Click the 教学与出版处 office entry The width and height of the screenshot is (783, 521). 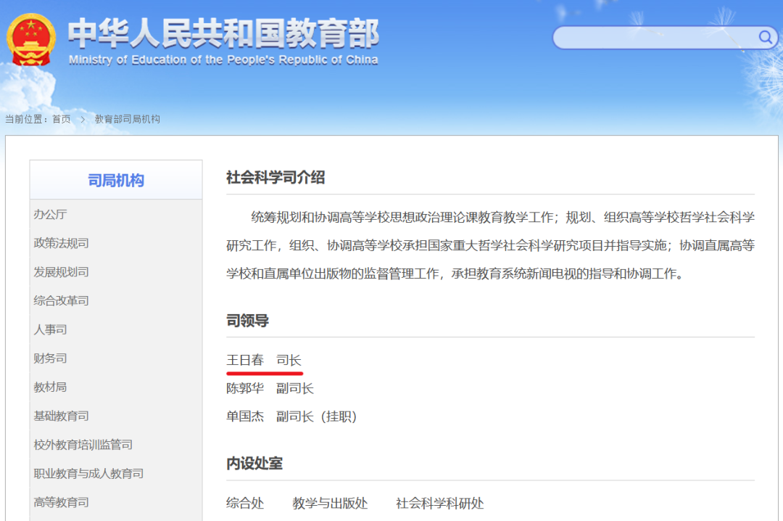(330, 503)
